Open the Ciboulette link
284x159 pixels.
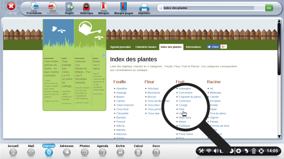tap(122, 113)
